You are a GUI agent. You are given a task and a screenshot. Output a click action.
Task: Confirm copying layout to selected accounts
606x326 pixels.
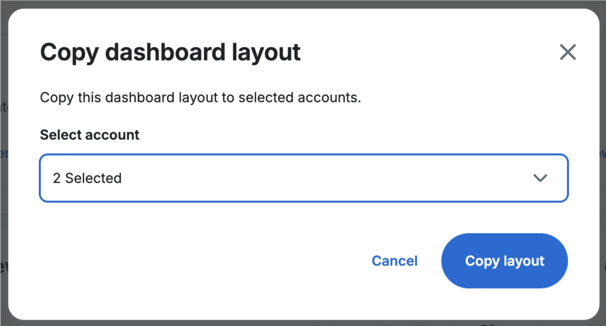[x=505, y=261]
